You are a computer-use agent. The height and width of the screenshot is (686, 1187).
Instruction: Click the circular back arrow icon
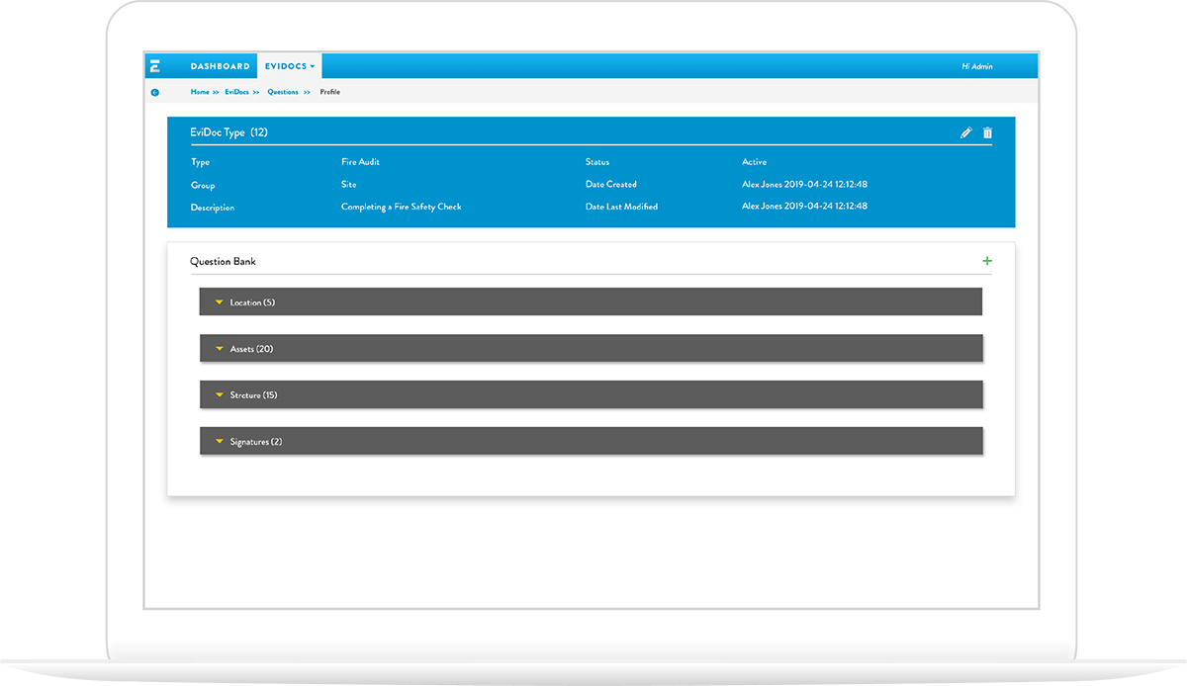pos(155,91)
